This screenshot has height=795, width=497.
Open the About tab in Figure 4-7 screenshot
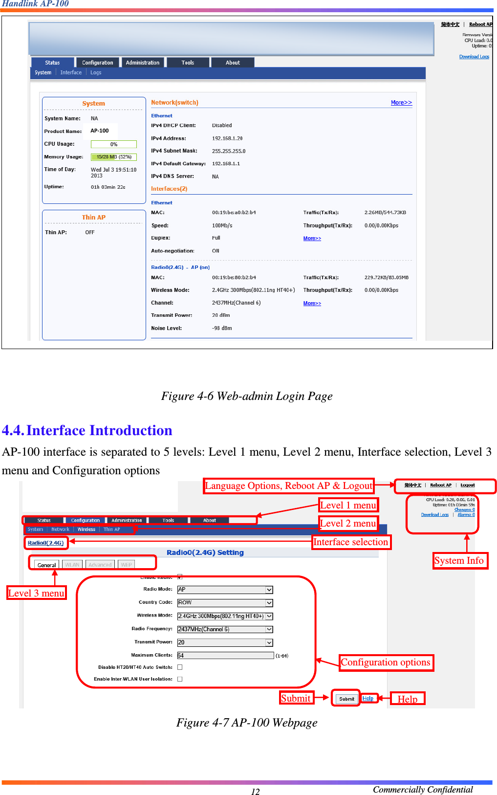tap(210, 520)
